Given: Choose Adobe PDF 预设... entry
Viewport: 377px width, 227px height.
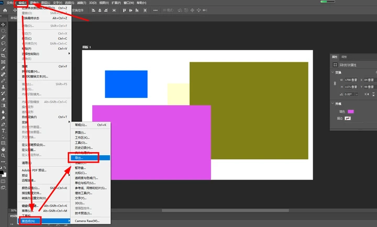Looking at the screenshot, I should pos(45,171).
